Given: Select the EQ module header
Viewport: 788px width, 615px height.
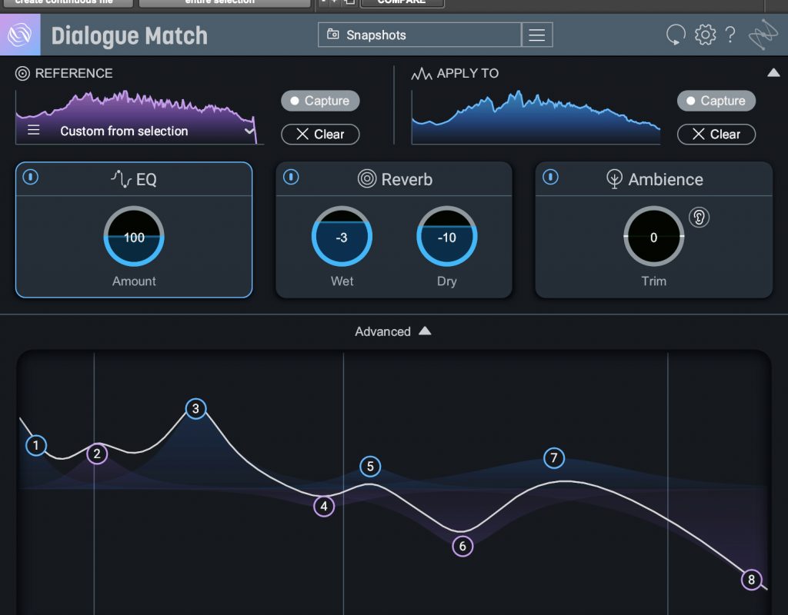Looking at the screenshot, I should (134, 179).
